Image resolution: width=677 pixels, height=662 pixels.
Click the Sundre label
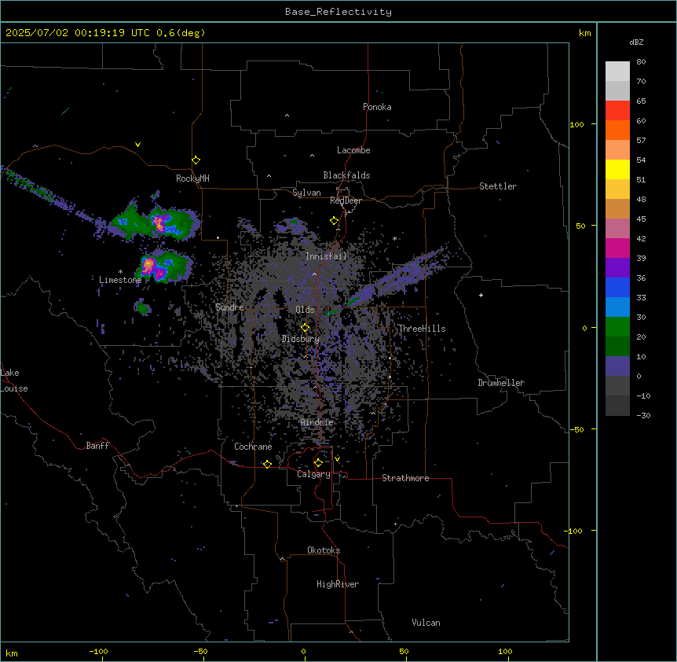pyautogui.click(x=229, y=307)
